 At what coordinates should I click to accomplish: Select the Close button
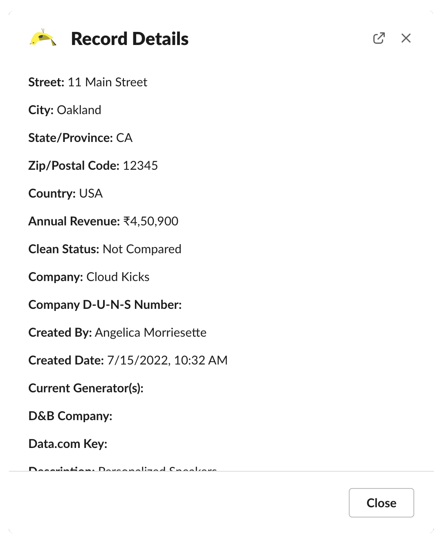(381, 503)
